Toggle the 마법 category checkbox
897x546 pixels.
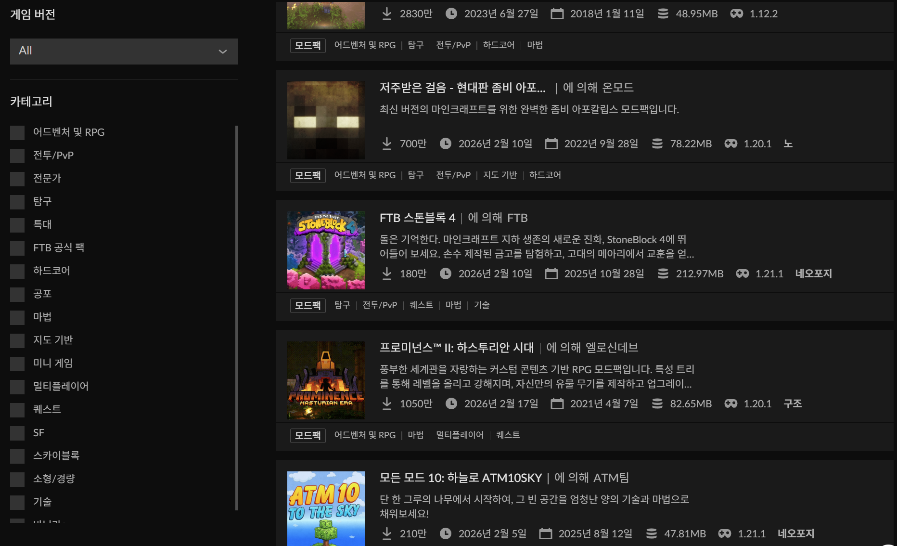(x=17, y=317)
